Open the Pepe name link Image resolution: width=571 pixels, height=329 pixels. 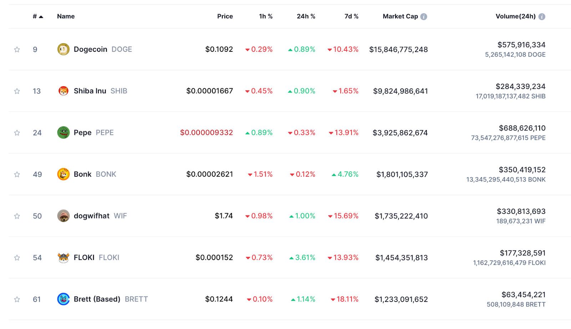82,133
